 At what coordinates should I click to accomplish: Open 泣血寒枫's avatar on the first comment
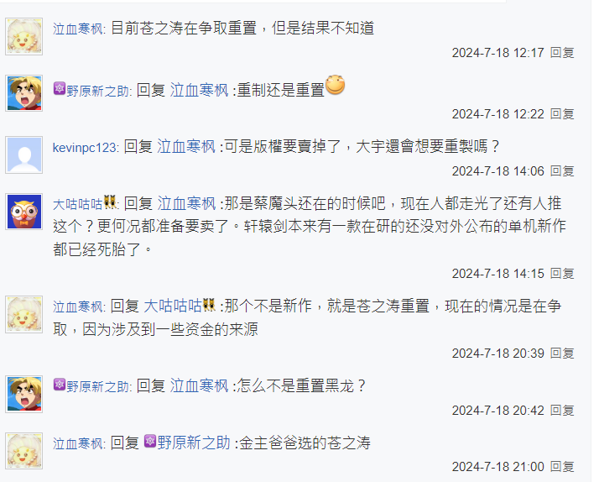23,36
